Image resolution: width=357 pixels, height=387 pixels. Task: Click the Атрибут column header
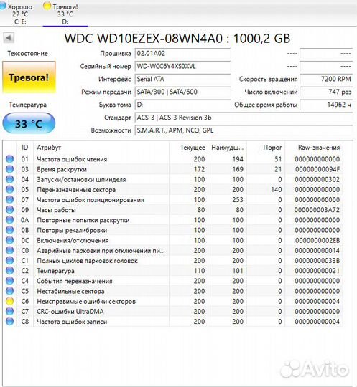[x=101, y=148]
